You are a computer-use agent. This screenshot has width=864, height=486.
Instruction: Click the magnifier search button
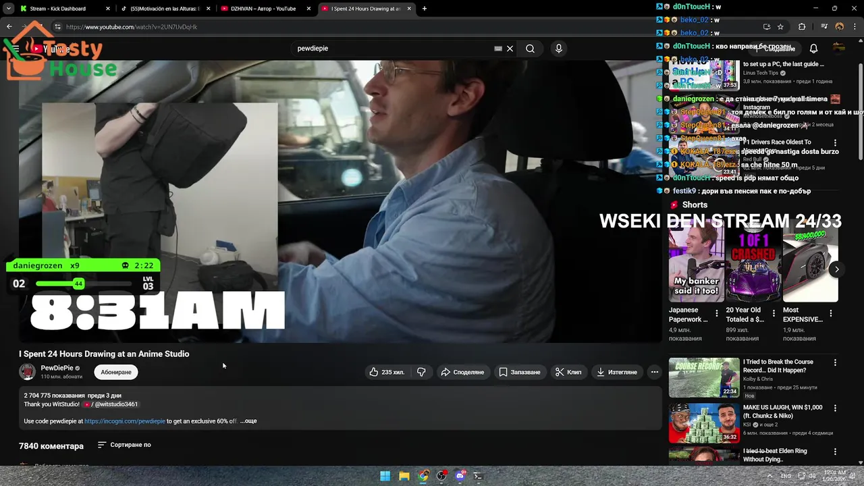click(531, 49)
